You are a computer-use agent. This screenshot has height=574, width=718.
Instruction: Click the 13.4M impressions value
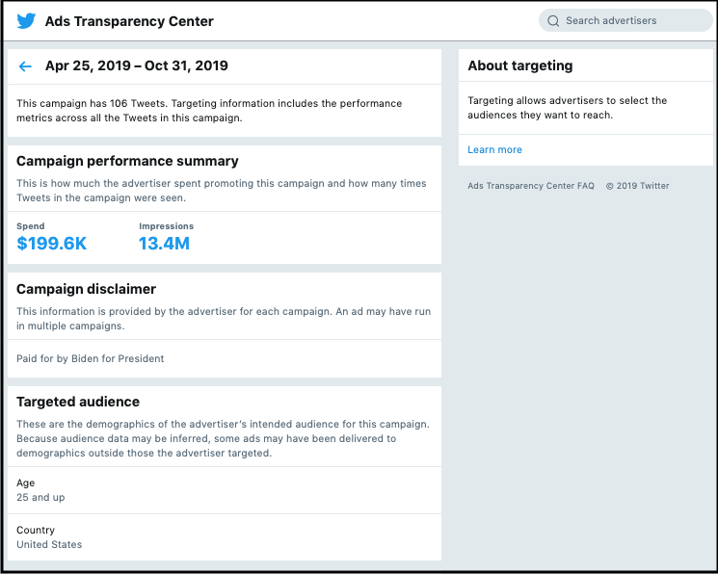point(164,244)
